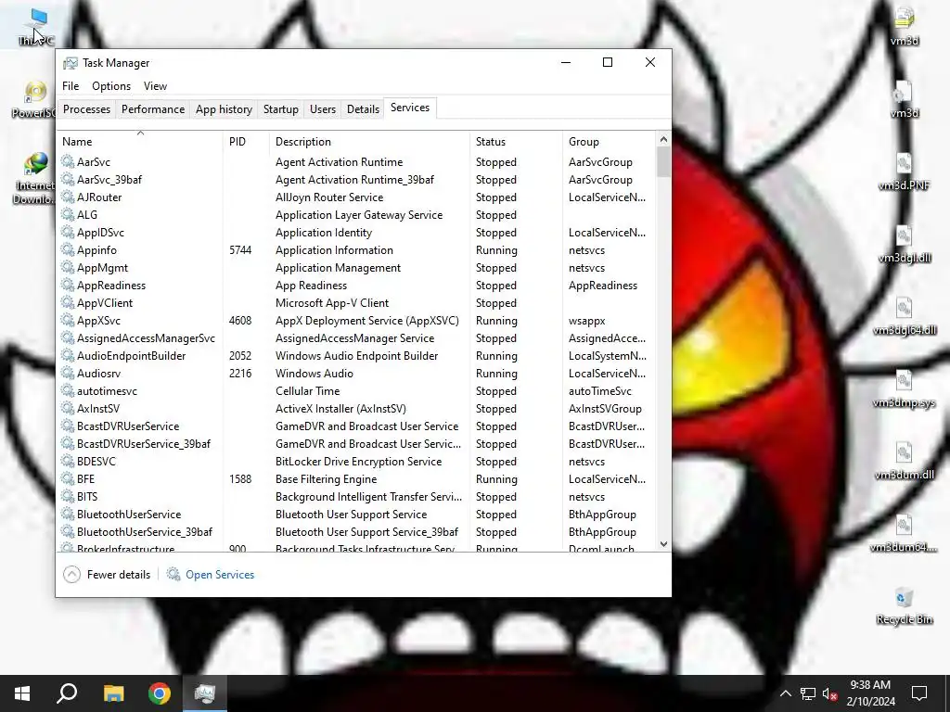Open the Options menu

tap(111, 86)
